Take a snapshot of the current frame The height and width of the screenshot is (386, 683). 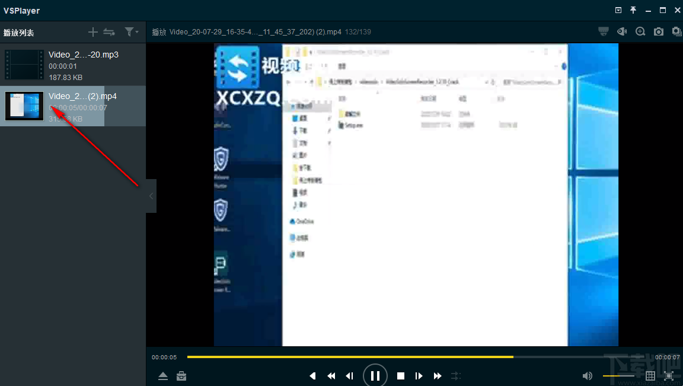point(658,31)
